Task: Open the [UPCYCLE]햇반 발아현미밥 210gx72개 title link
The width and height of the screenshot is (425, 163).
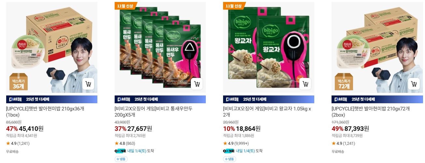Action: coord(371,112)
